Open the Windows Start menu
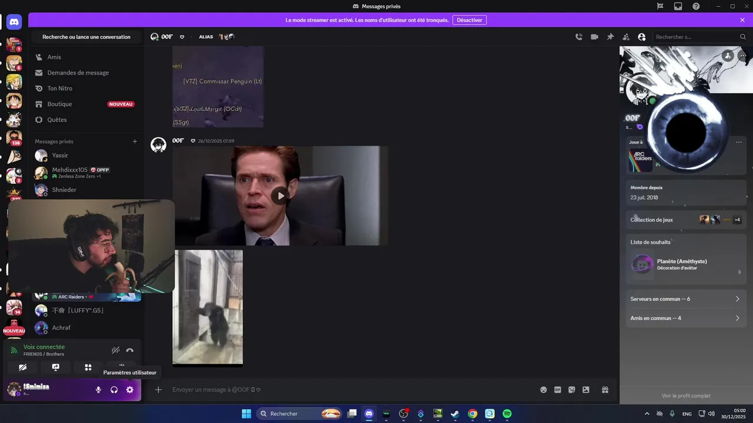 [246, 414]
